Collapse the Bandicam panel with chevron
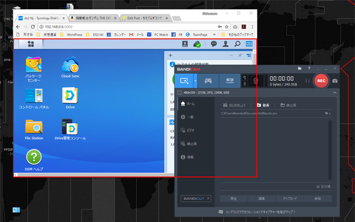 click(335, 93)
